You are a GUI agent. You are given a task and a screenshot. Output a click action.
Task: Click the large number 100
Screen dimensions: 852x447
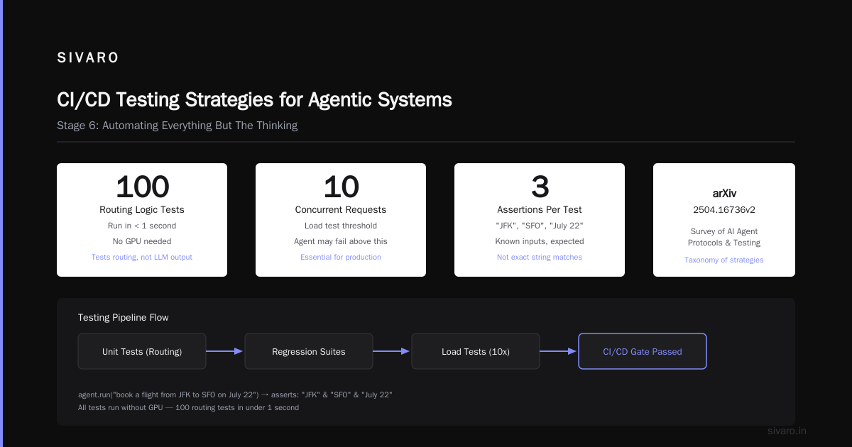[x=142, y=187]
